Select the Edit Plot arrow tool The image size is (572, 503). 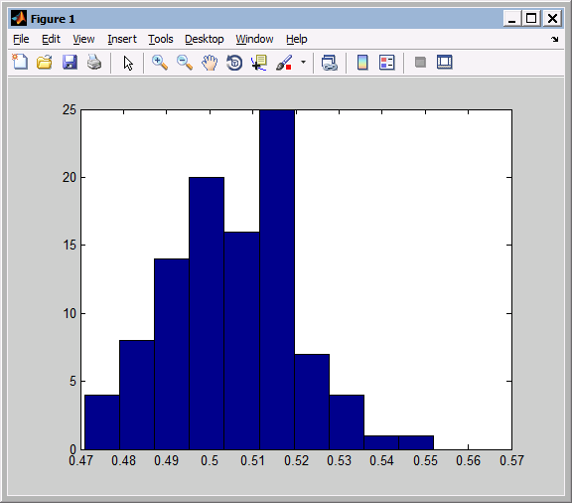click(128, 63)
